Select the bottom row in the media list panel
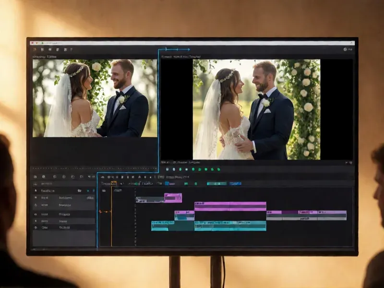Image resolution: width=384 pixels, height=288 pixels. [64, 228]
